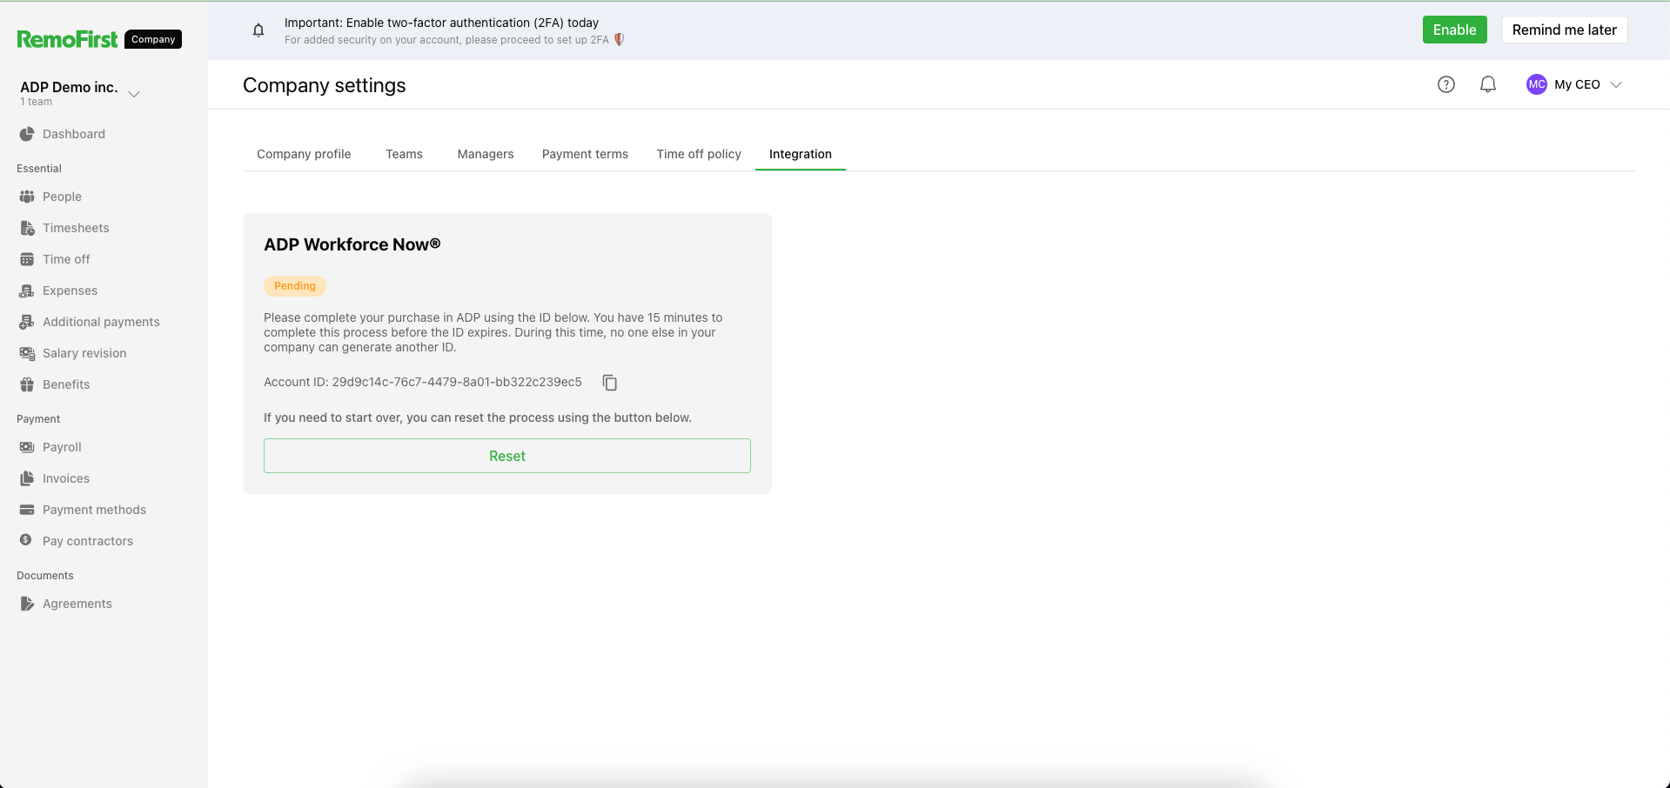Open the People page link
Image resolution: width=1670 pixels, height=788 pixels.
click(x=62, y=197)
